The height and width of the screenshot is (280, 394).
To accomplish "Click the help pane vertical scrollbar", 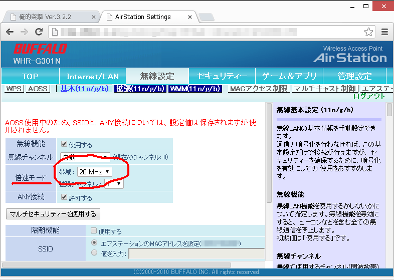I will [x=389, y=110].
